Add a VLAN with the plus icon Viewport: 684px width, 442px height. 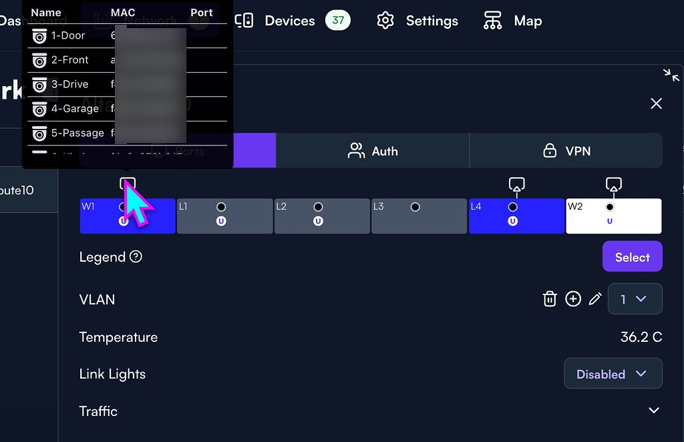(x=573, y=298)
